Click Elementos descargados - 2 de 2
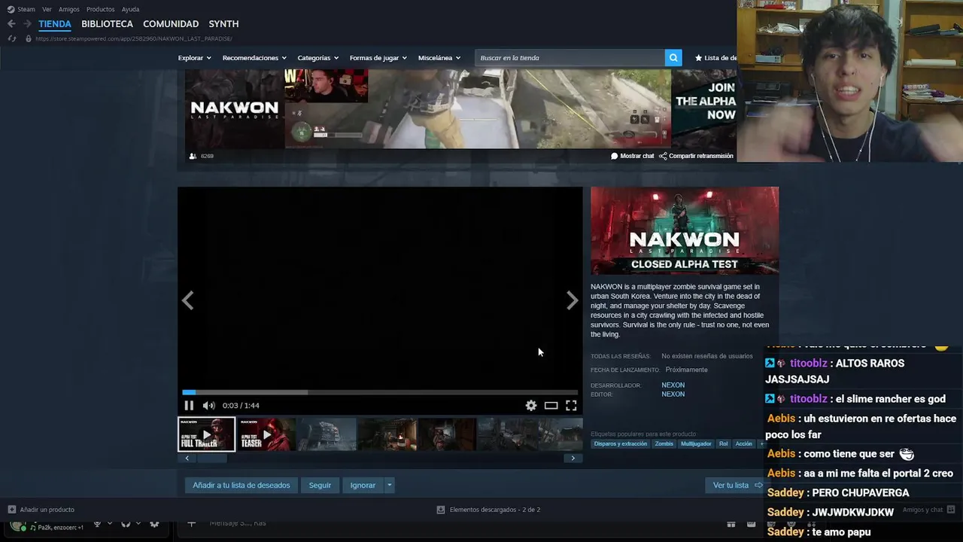This screenshot has width=963, height=542. [x=495, y=510]
